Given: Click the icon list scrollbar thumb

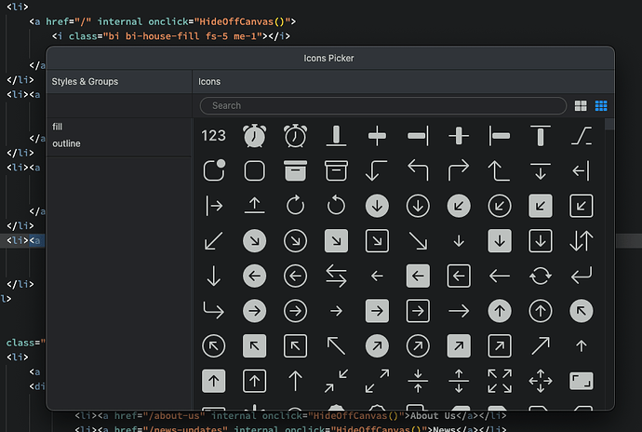Looking at the screenshot, I should click(609, 124).
